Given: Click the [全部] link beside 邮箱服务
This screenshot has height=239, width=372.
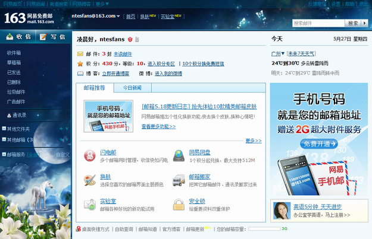Looking at the screenshot, I should click(x=33, y=155).
